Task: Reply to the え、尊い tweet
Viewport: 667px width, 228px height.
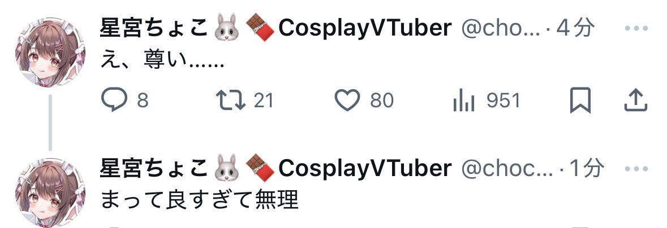Action: (x=114, y=100)
